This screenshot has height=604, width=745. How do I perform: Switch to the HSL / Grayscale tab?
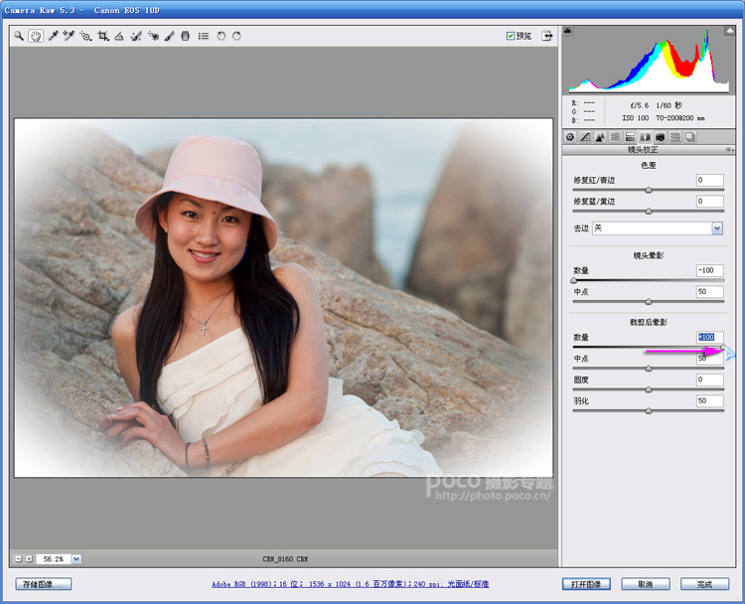click(615, 137)
